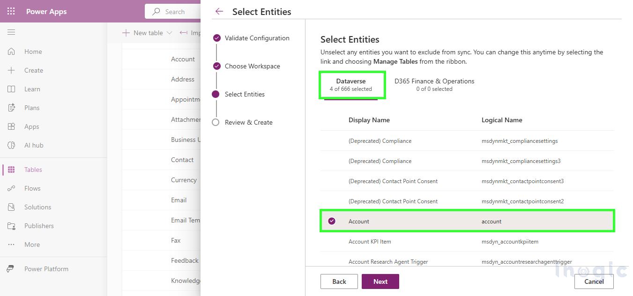This screenshot has width=633, height=296.
Task: Click Feedback in the background tables list
Action: pyautogui.click(x=185, y=260)
